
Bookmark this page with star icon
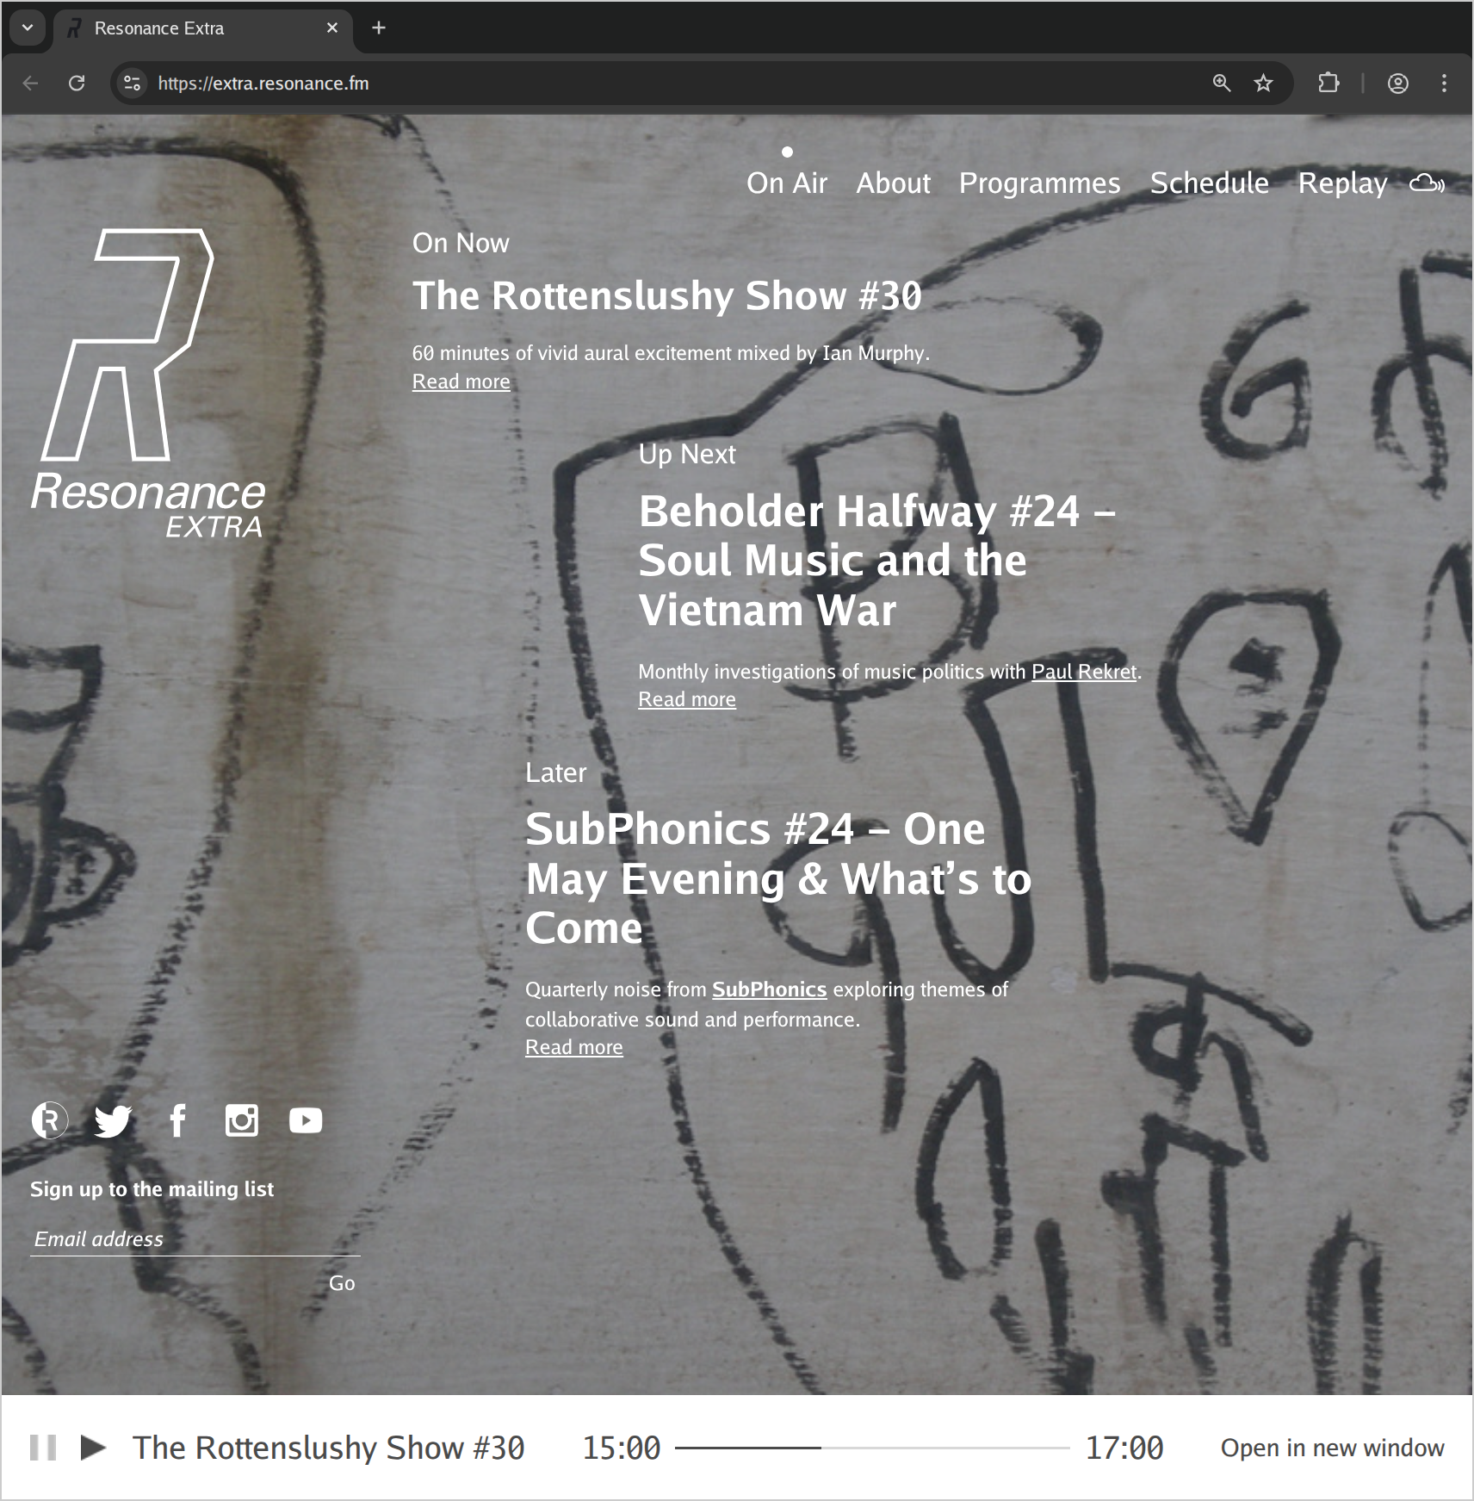coord(1263,84)
